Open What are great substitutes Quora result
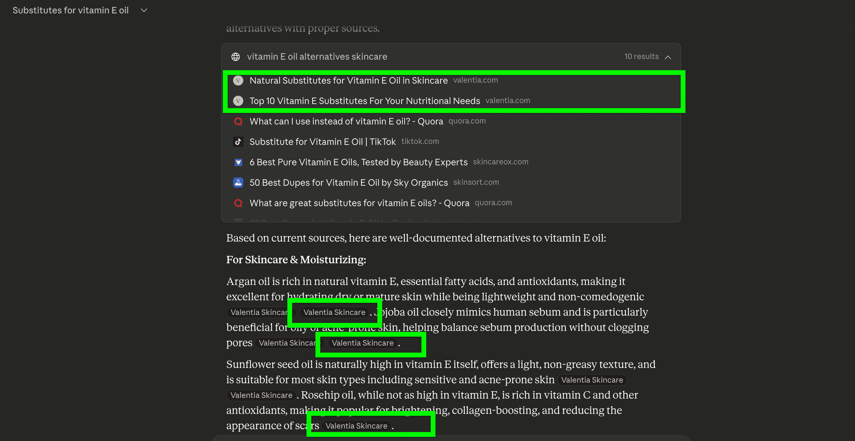Screen dimensions: 855x441 point(359,203)
